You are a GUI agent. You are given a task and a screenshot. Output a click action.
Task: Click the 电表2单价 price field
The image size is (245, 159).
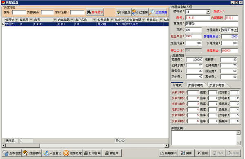[193, 110]
